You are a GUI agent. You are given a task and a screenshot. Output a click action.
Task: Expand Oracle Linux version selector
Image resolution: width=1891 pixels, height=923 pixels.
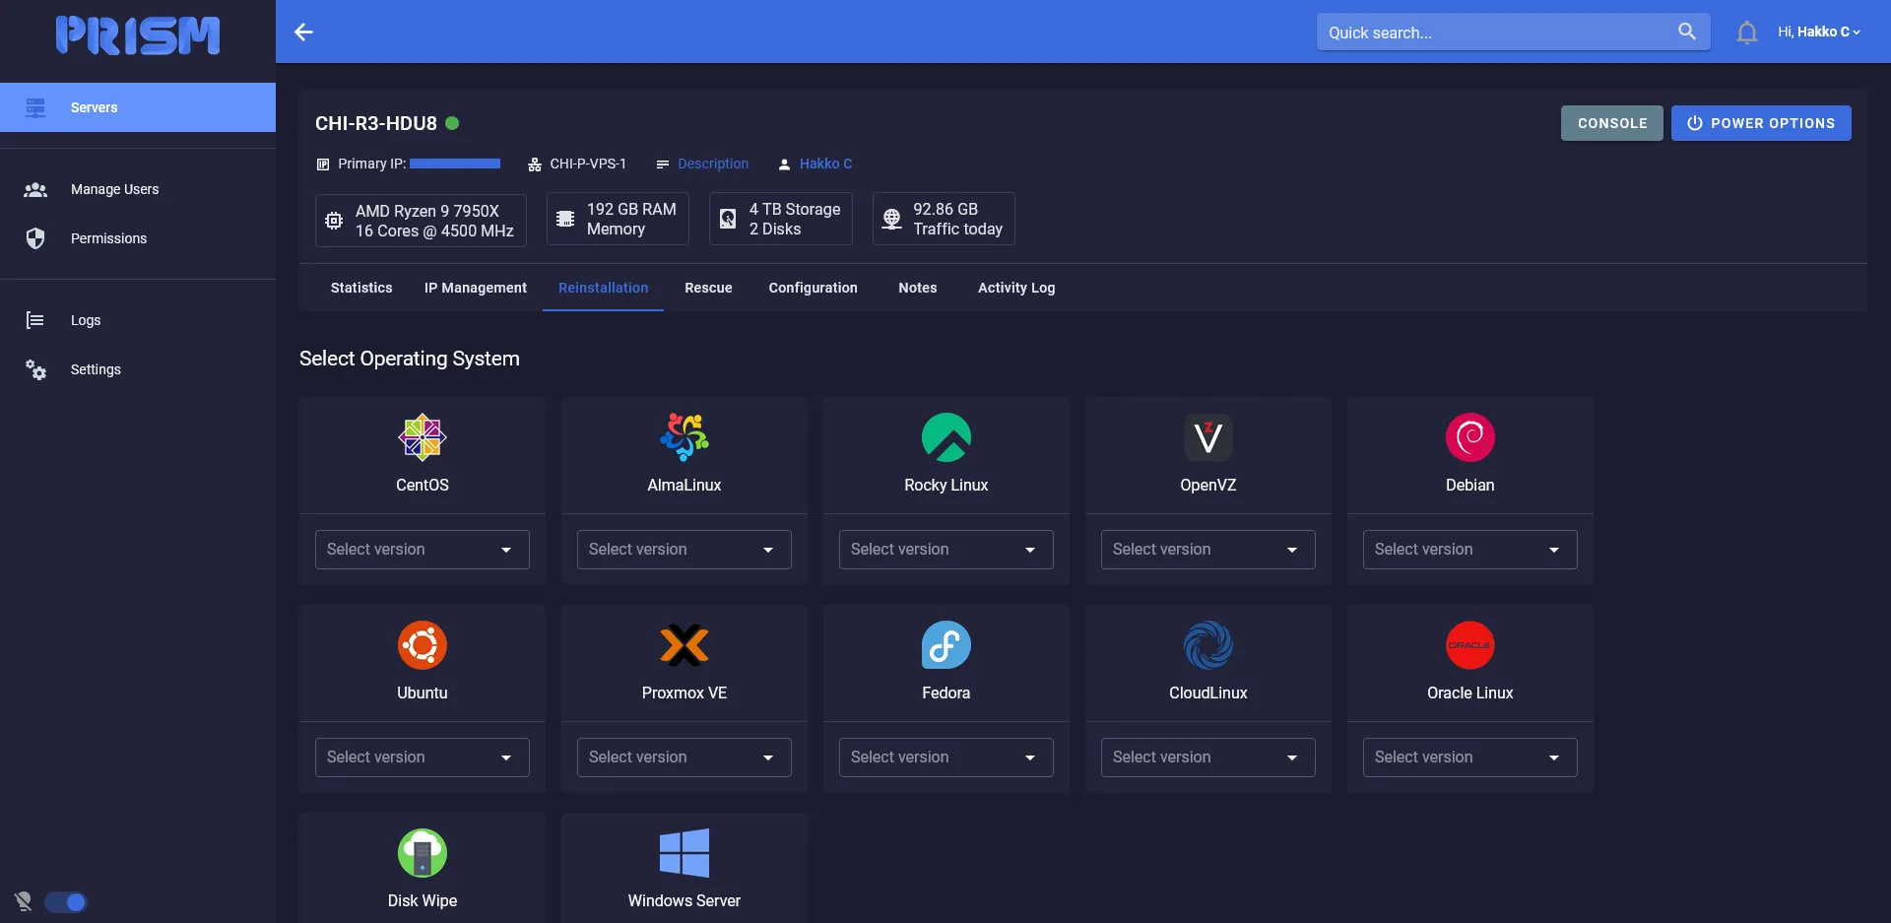pos(1469,758)
